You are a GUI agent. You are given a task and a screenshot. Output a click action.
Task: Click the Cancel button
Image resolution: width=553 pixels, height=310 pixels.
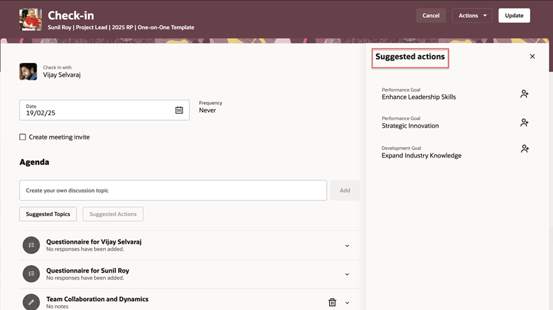point(431,15)
